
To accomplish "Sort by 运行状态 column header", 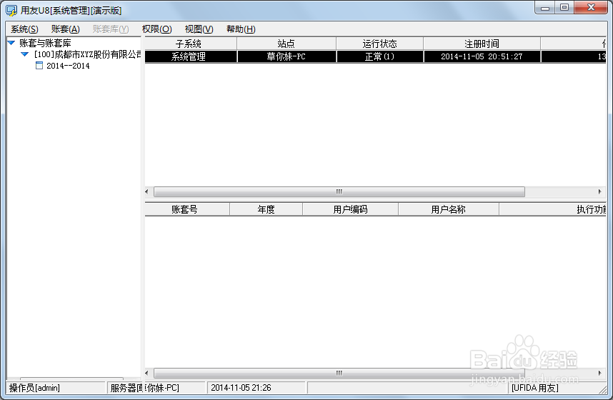I will 379,44.
